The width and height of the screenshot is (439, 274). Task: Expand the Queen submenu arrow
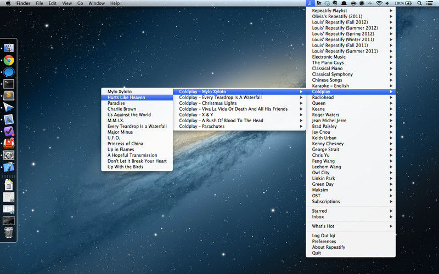pyautogui.click(x=391, y=103)
